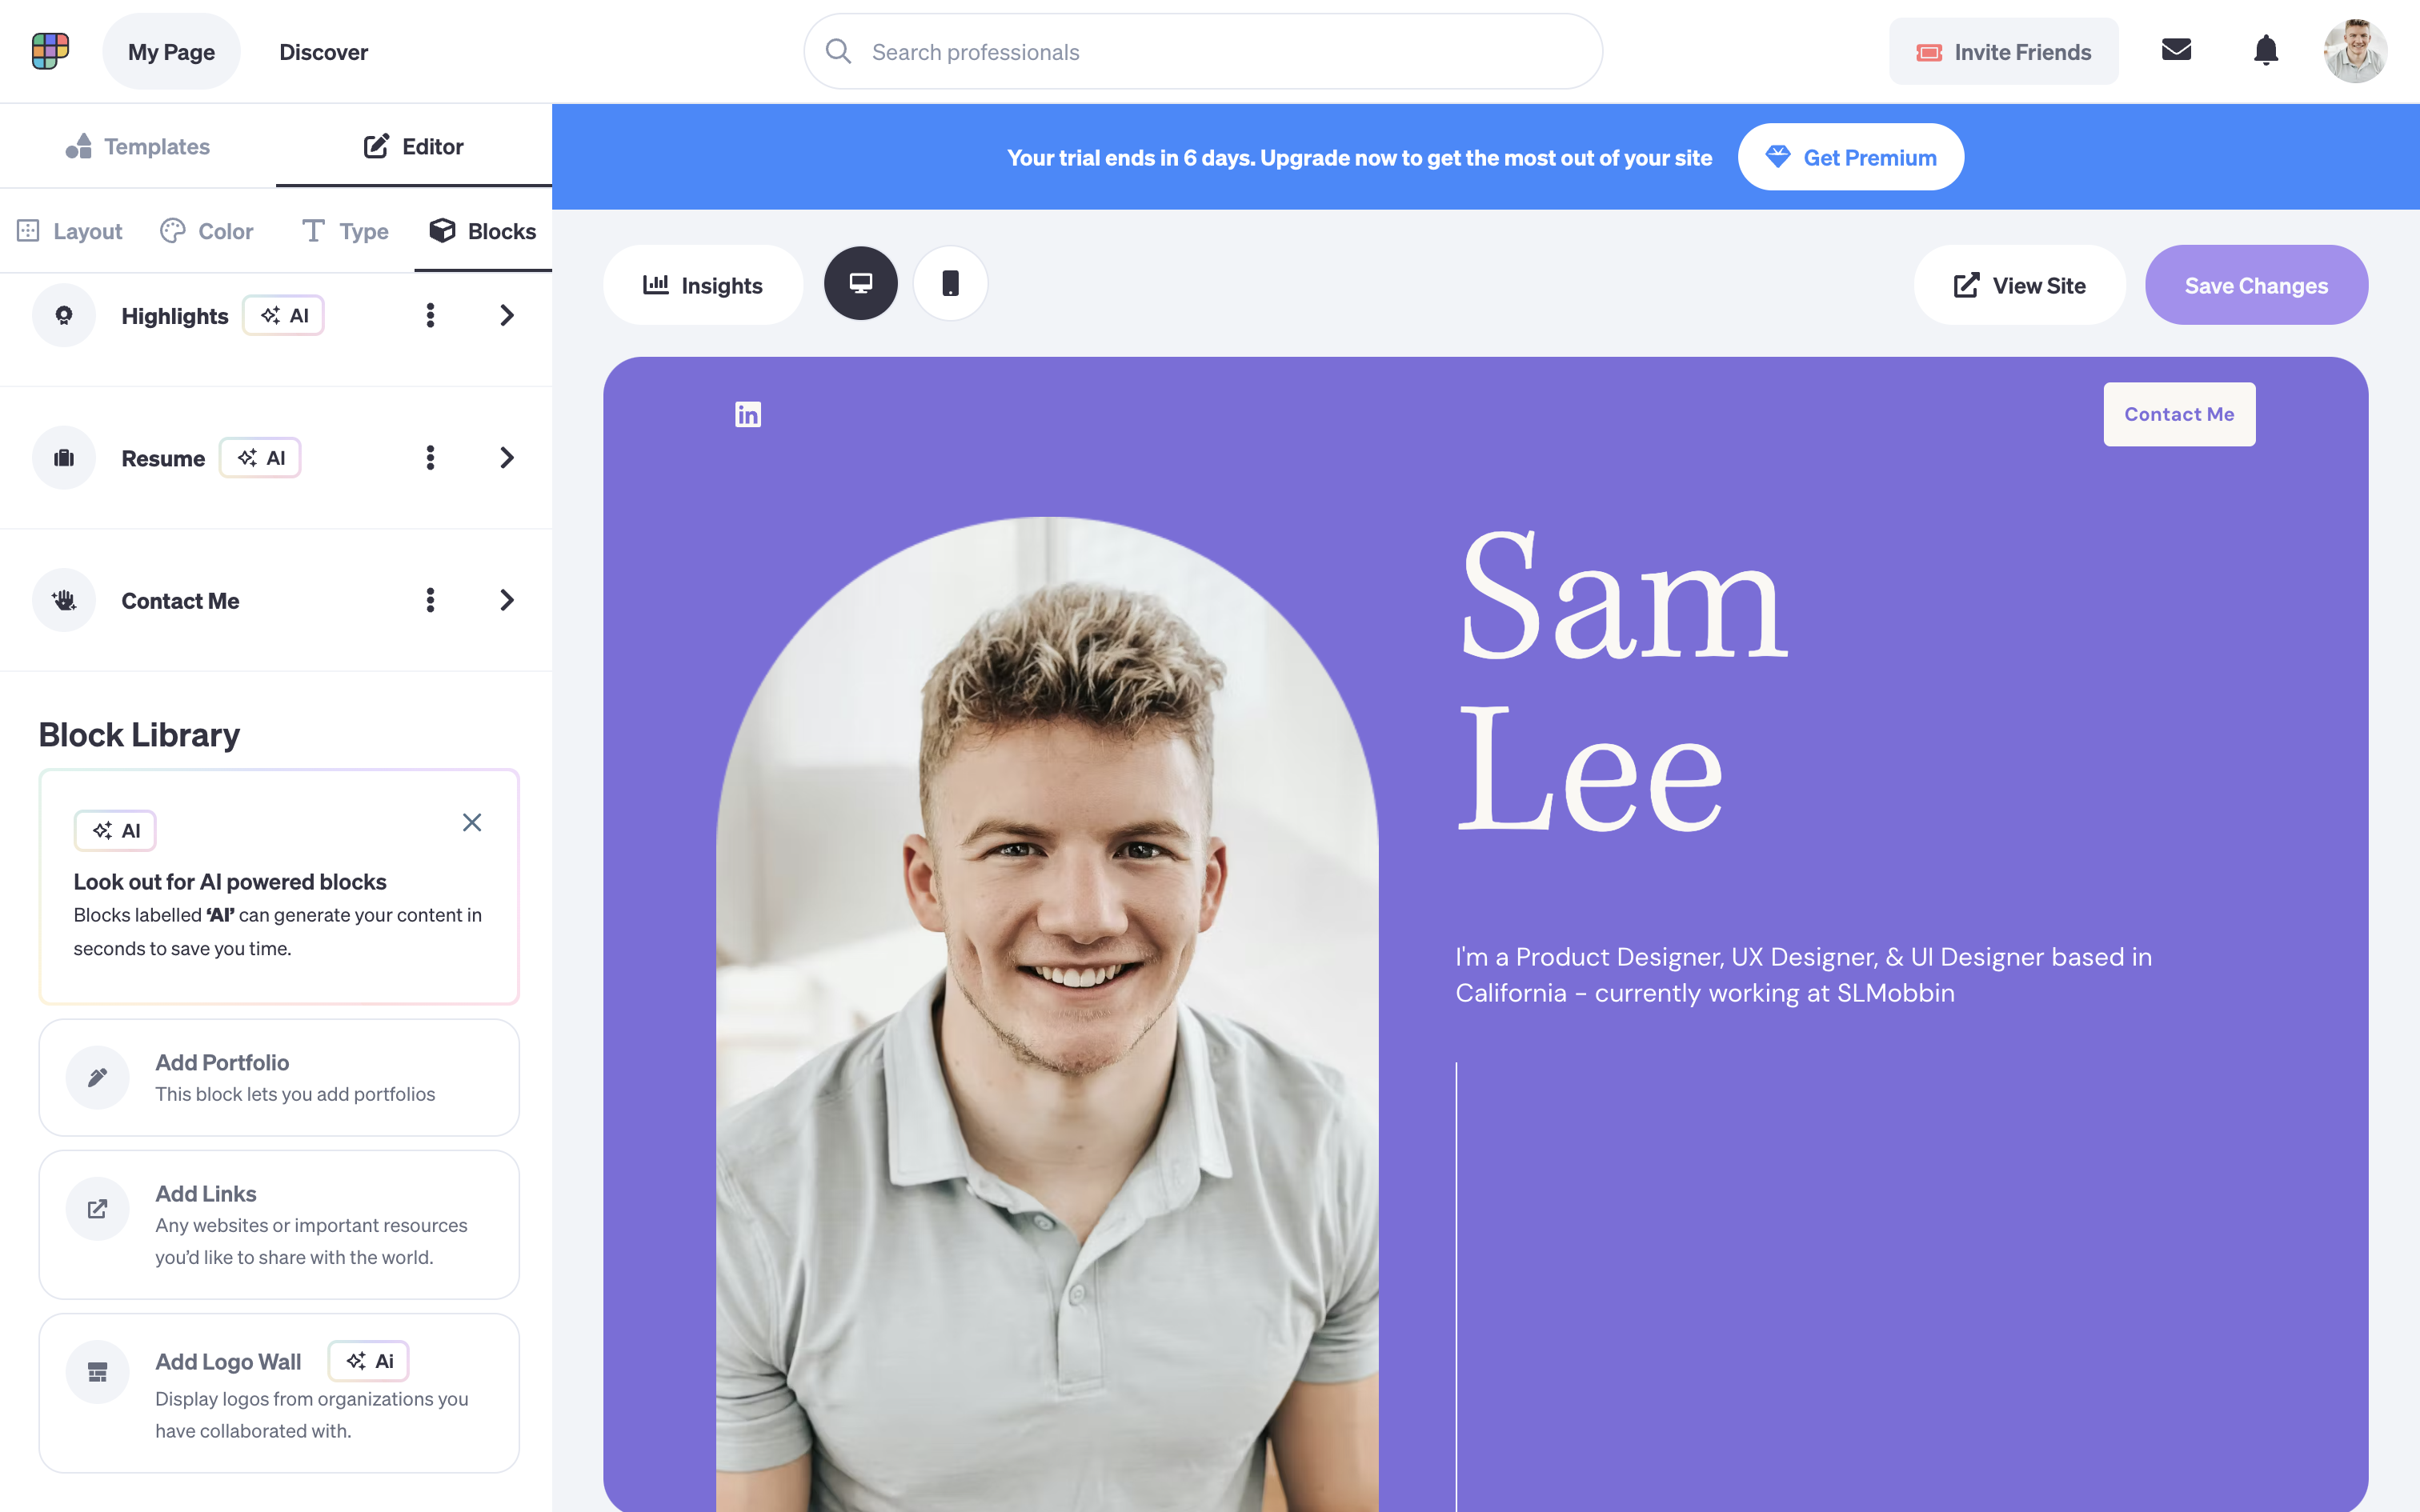Image resolution: width=2420 pixels, height=1512 pixels.
Task: Dismiss the AI powered blocks notice
Action: tap(472, 822)
